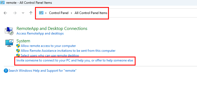
Task: Click the Control Panel icon in address bar
Action: pos(41,13)
